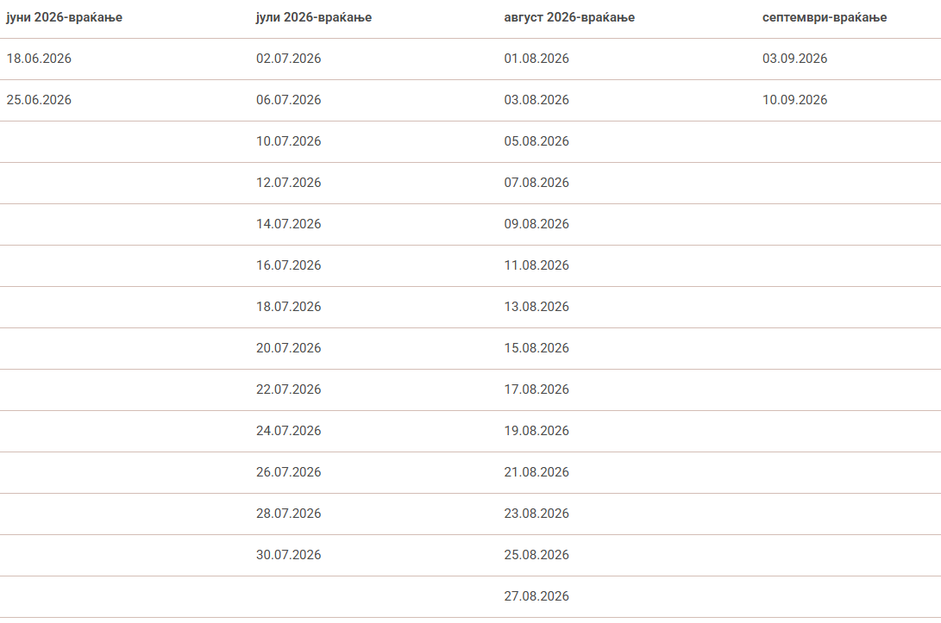Viewport: 941px width, 623px height.
Task: Click the 23.08.2026 date cell
Action: [536, 514]
